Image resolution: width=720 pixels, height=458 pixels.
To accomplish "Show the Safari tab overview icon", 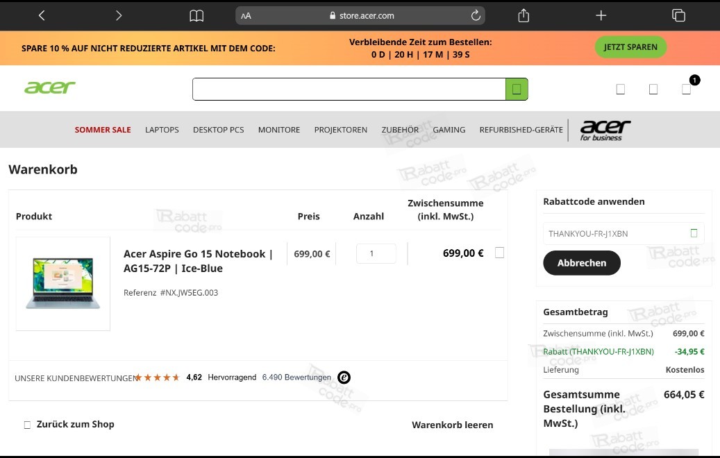I will 678,15.
